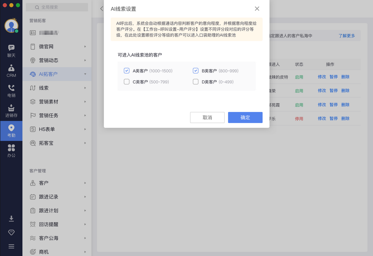Click the 微官网 phone icon
The image size is (373, 256).
pyautogui.click(x=33, y=47)
